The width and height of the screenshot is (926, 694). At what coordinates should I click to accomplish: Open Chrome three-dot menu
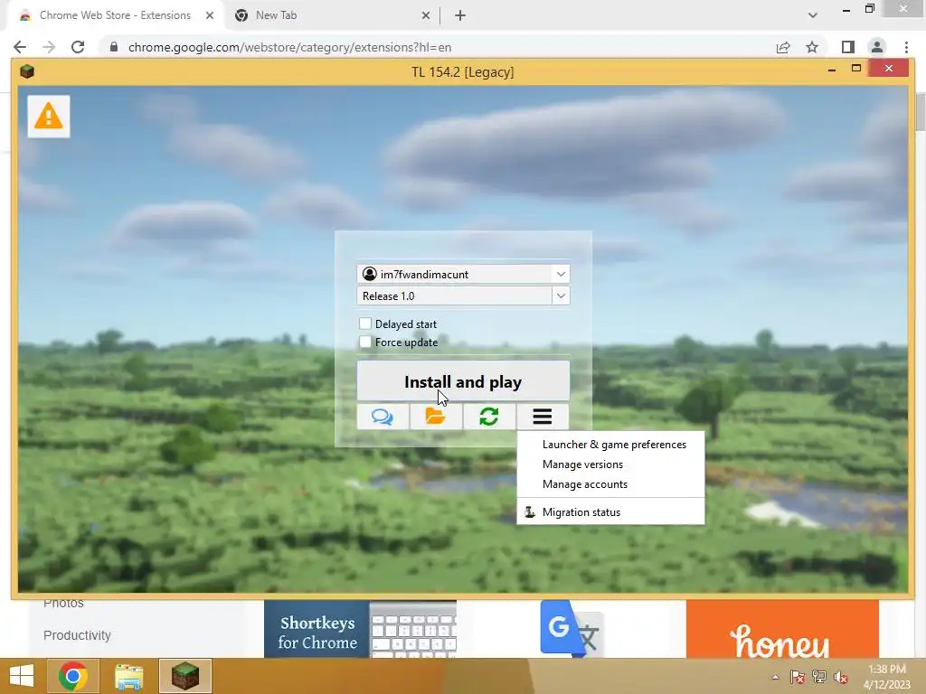[x=906, y=47]
